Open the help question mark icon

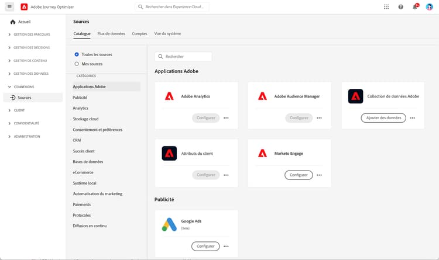pyautogui.click(x=400, y=7)
